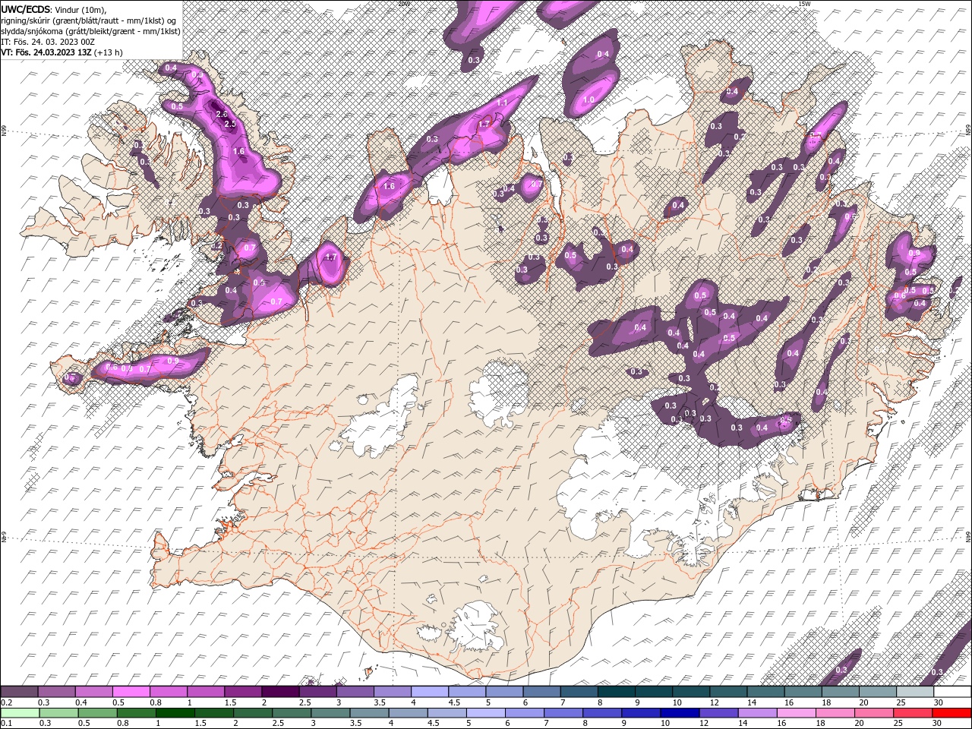Click the 'VT: Fös. 24.03.2023 13Z' valid time

pyautogui.click(x=46, y=52)
